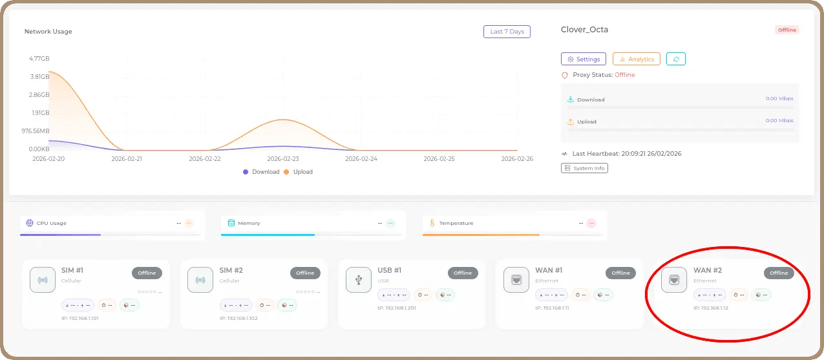The image size is (824, 360).
Task: Open the Last 7 Days range selector
Action: click(507, 32)
